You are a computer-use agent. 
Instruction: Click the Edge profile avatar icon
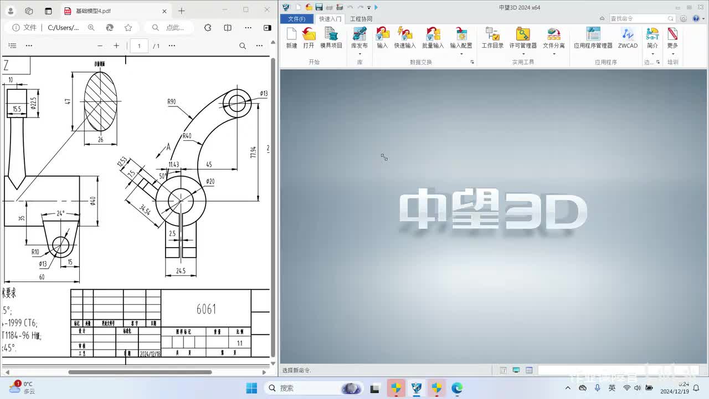coord(11,11)
